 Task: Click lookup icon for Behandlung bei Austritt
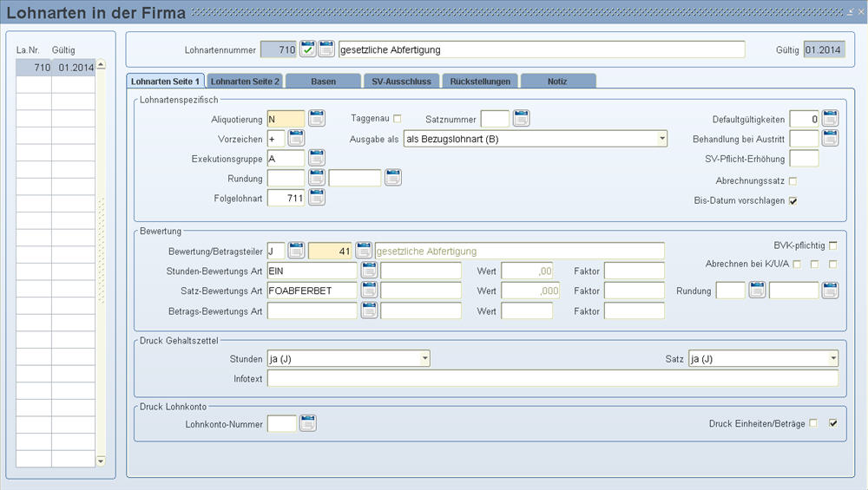tap(830, 138)
